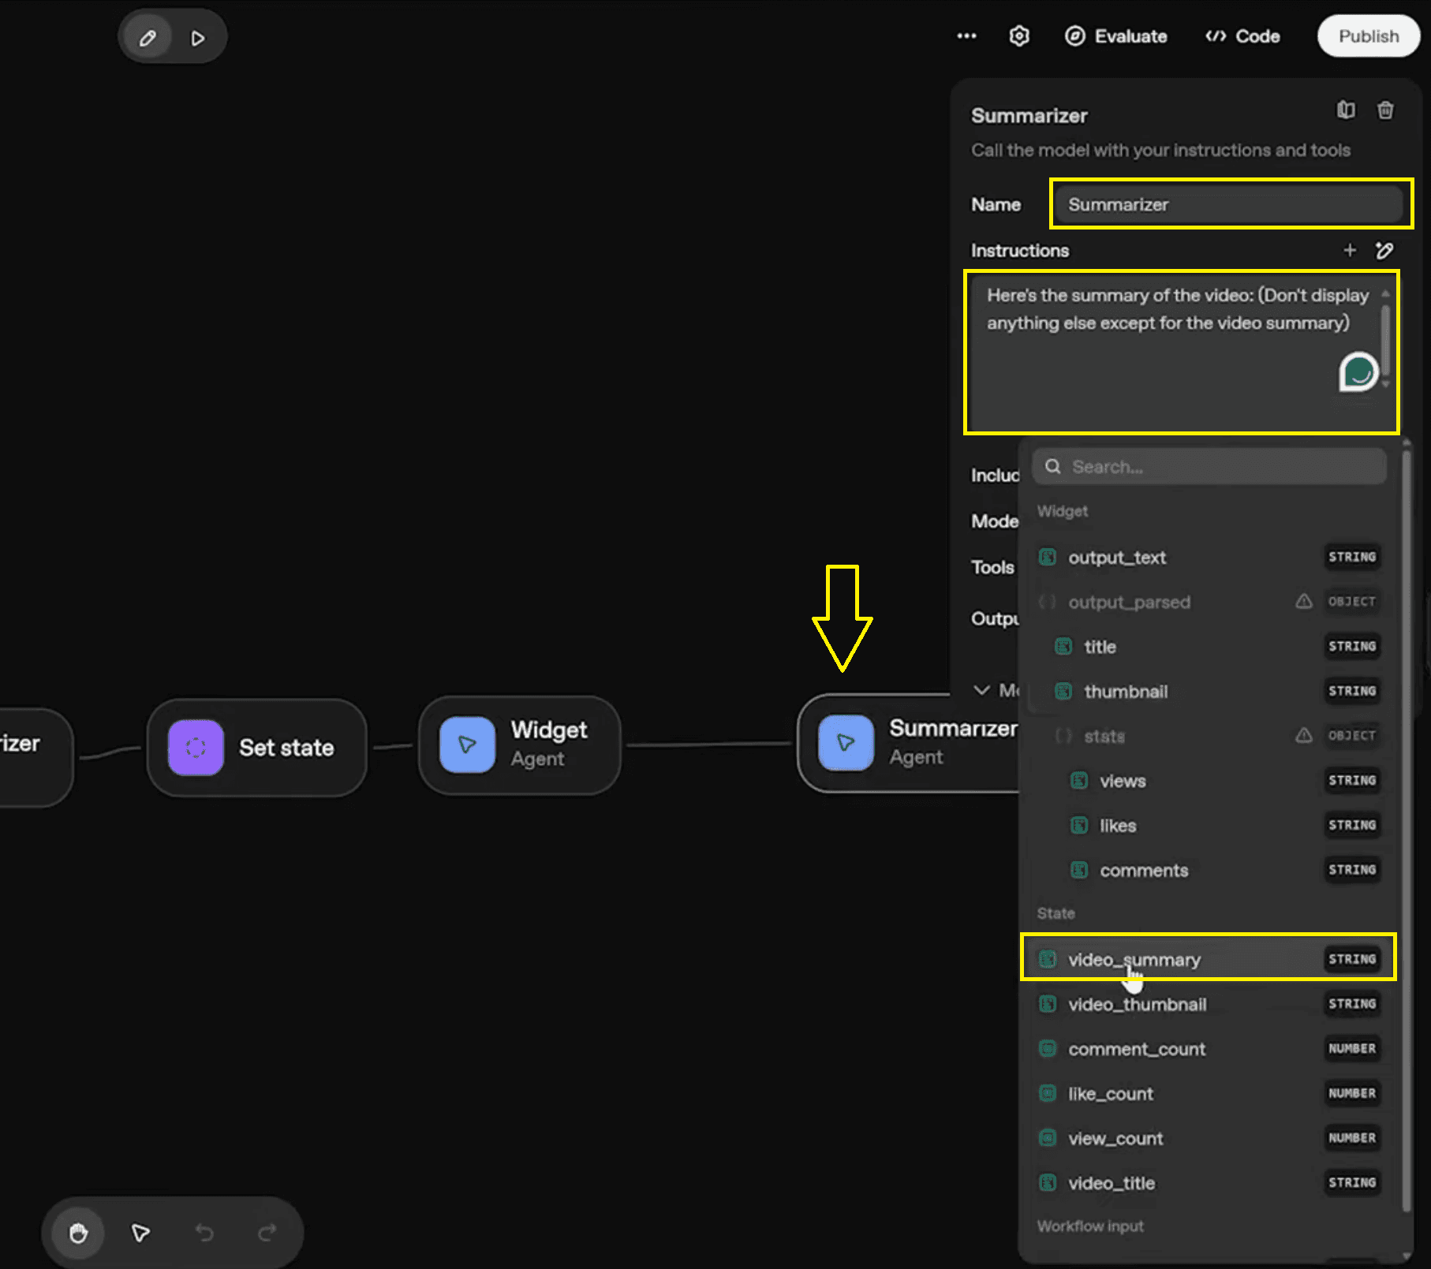Choose the comment_count state variable
Screen dimensions: 1431x1269
click(x=1209, y=1049)
